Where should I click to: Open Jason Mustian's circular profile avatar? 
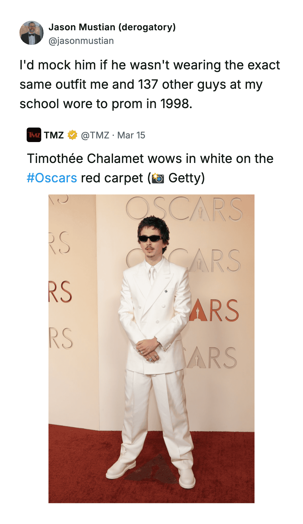point(32,33)
